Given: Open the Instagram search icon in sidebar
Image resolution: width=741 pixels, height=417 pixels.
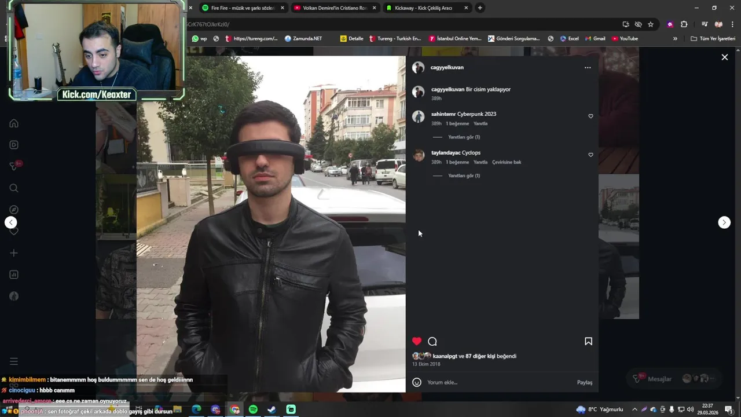Looking at the screenshot, I should (x=14, y=188).
